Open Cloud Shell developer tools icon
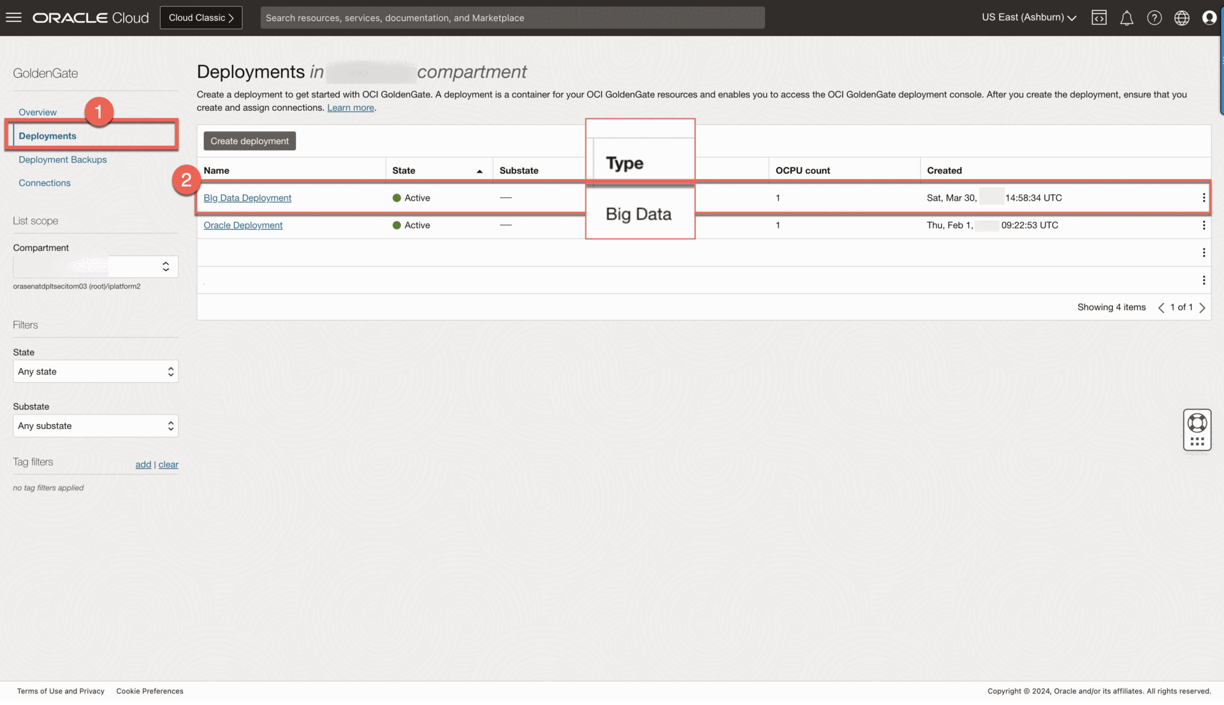This screenshot has width=1224, height=705. point(1099,18)
